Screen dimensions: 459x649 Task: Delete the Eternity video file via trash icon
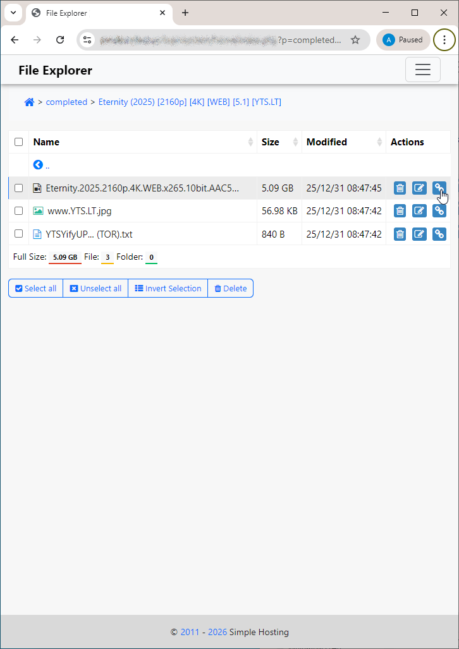click(x=400, y=188)
